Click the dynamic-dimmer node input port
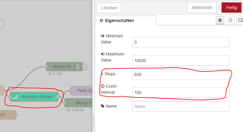243x132 pixels. click(10, 97)
